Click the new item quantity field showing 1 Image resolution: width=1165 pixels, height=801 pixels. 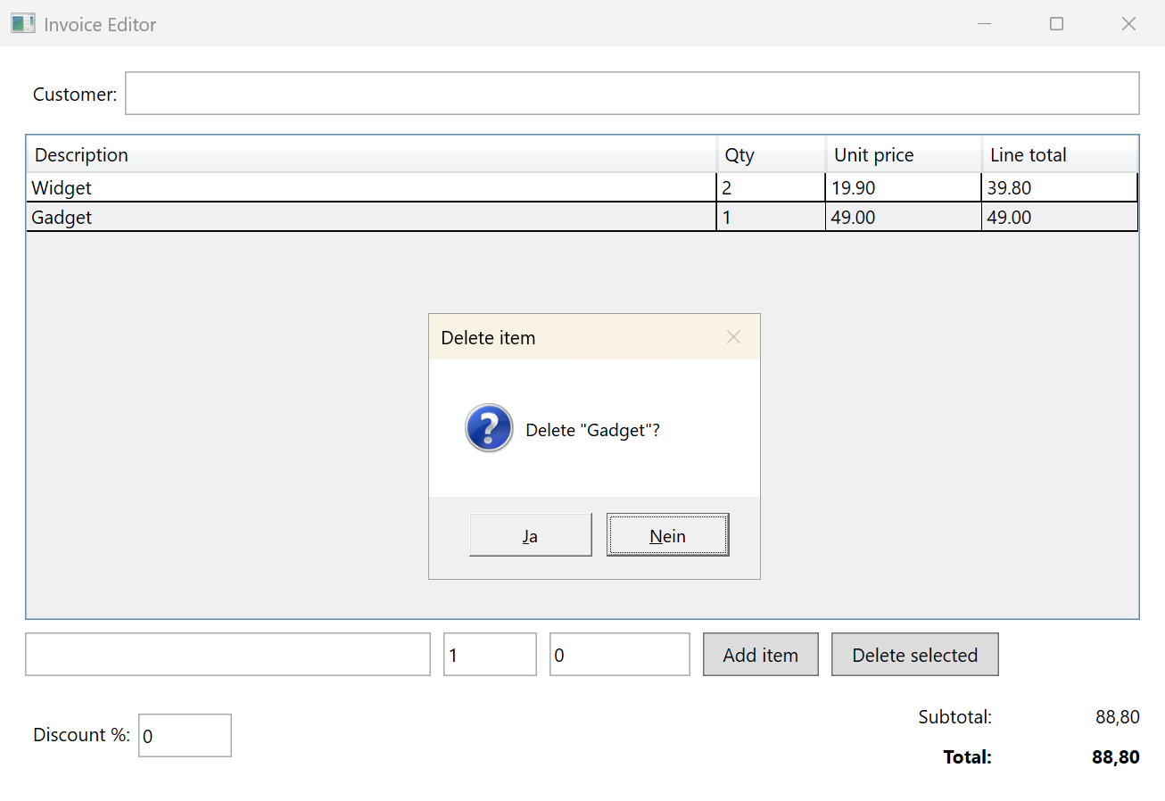tap(490, 655)
